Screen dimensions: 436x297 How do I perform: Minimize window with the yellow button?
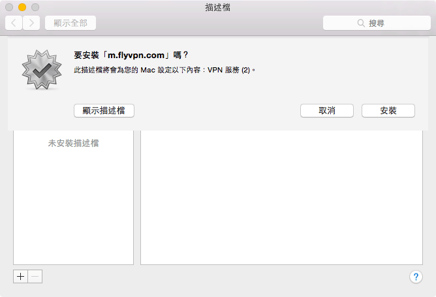tap(22, 8)
